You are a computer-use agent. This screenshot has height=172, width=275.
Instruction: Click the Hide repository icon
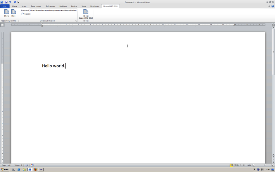pos(13,13)
